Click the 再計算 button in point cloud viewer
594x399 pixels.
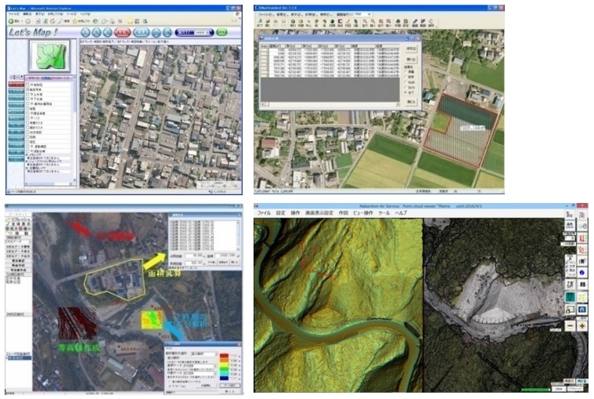tap(582, 380)
